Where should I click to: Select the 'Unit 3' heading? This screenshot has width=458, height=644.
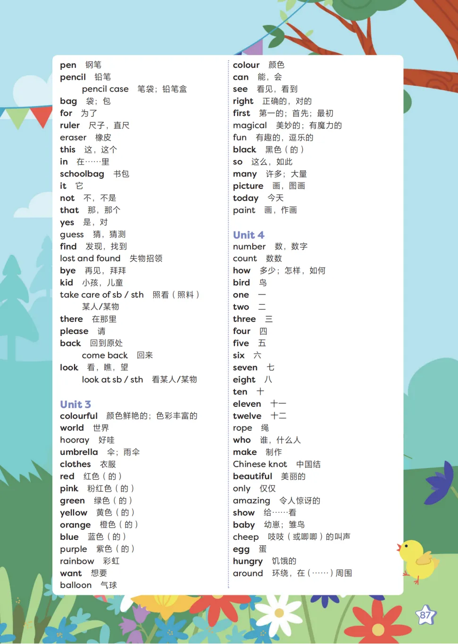pos(75,404)
